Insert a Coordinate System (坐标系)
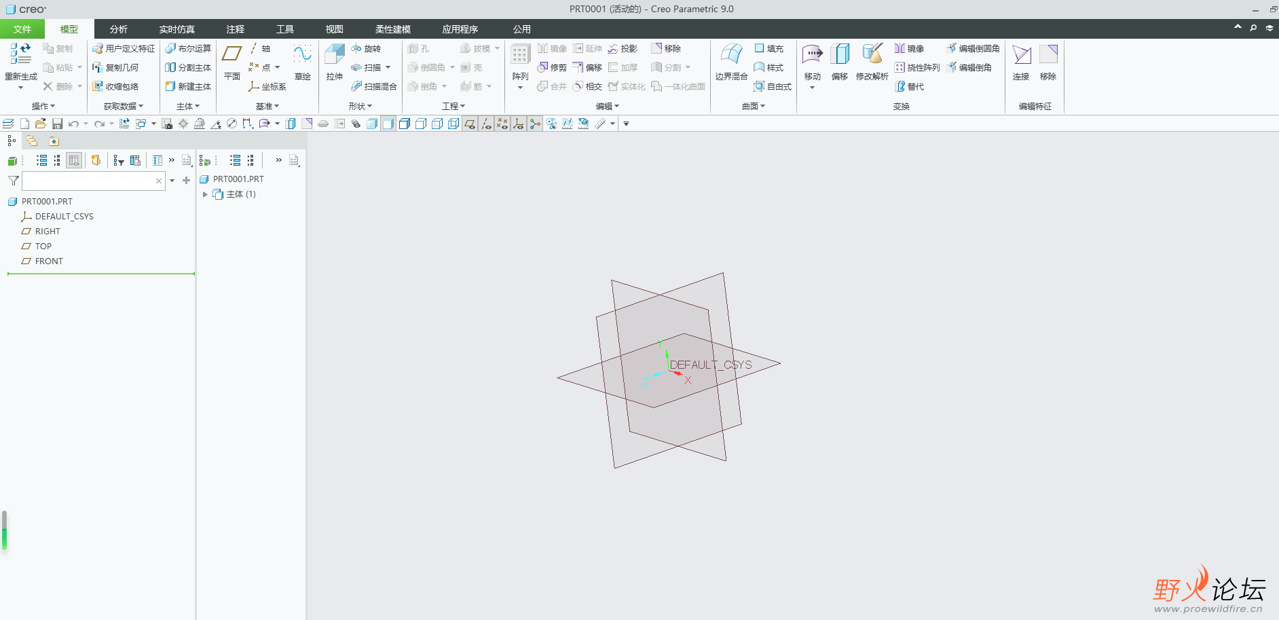This screenshot has width=1279, height=620. tap(267, 87)
